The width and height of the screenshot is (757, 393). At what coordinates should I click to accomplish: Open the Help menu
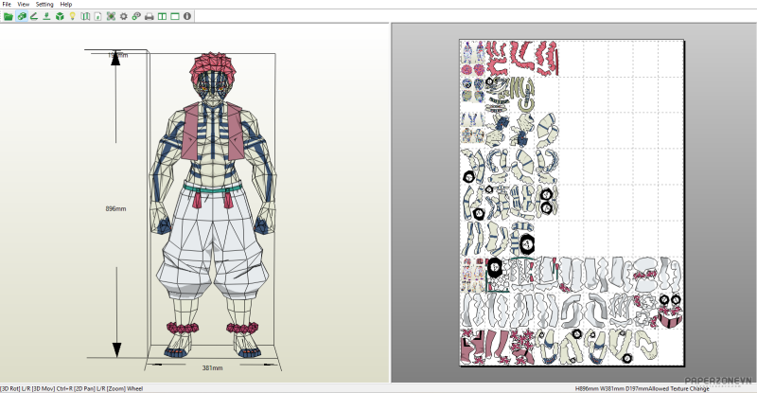(x=66, y=5)
